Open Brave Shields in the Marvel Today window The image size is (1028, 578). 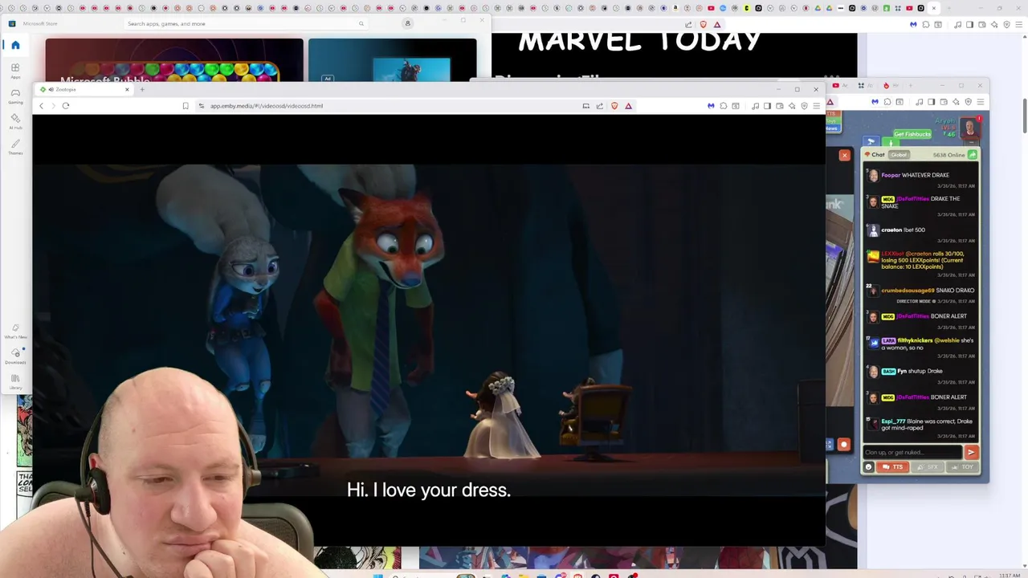(x=704, y=24)
